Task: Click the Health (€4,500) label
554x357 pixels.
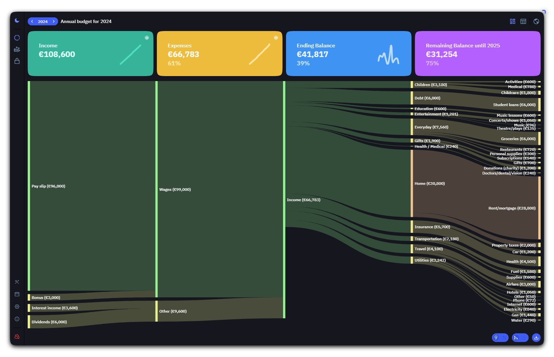Action: [521, 262]
